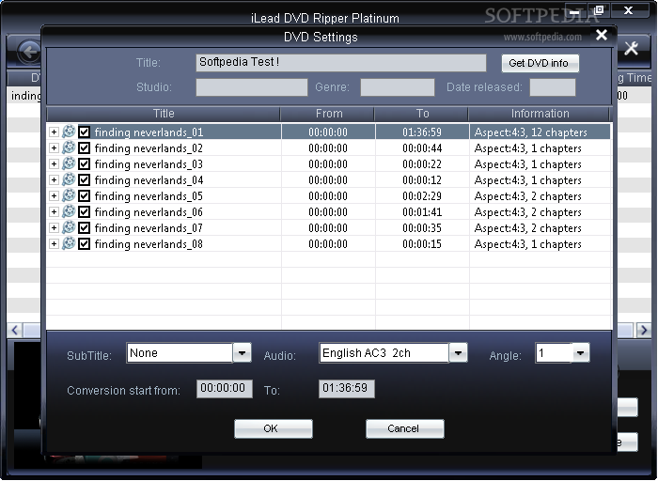Open the Angle dropdown

[580, 352]
